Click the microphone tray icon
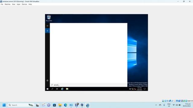193x108 pixels. (x=164, y=105)
